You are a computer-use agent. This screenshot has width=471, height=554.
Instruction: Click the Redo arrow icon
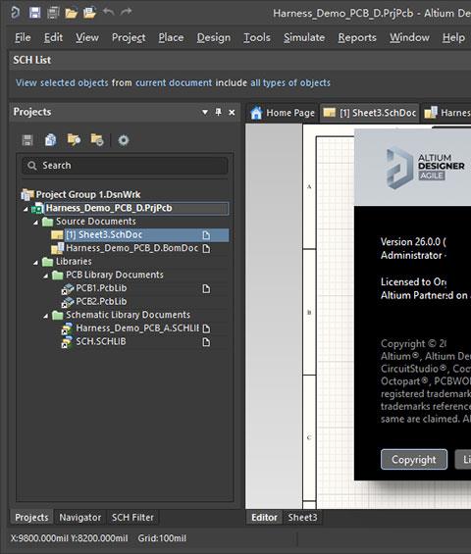[126, 12]
